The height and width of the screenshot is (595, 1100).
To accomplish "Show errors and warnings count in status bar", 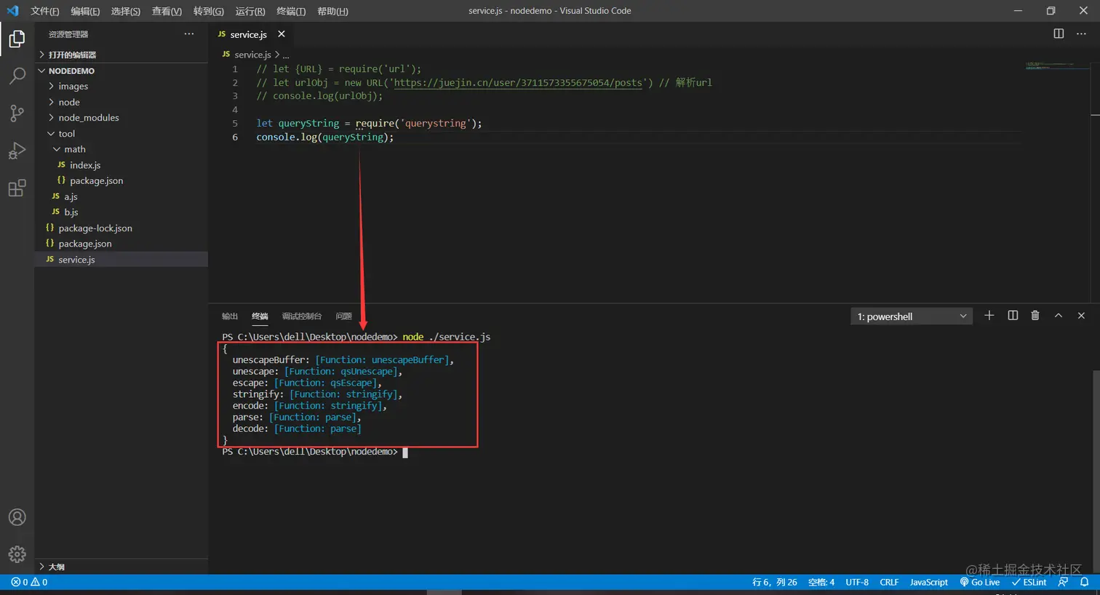I will (x=29, y=582).
